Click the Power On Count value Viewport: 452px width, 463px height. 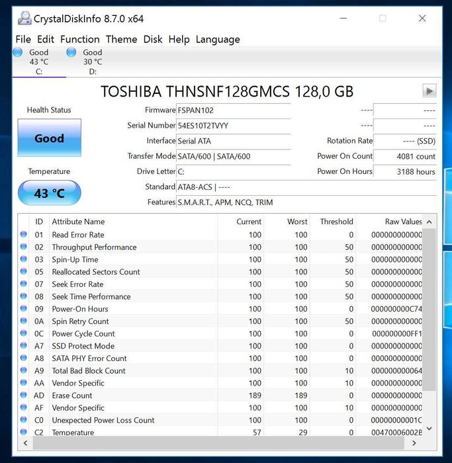coord(405,157)
